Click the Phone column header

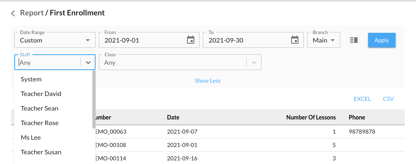[x=357, y=117]
